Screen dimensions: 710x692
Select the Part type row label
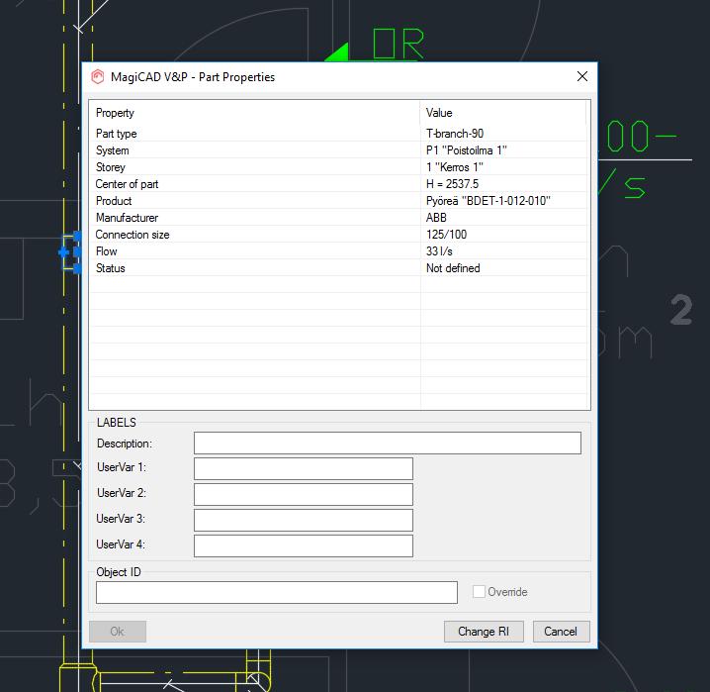pos(117,134)
